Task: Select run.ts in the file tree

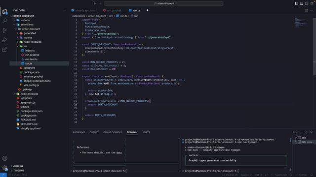Action: coord(39,63)
